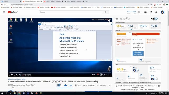Screen dimensions: 169x95
Task: Click the magnifier search button
Action: click(106, 12)
